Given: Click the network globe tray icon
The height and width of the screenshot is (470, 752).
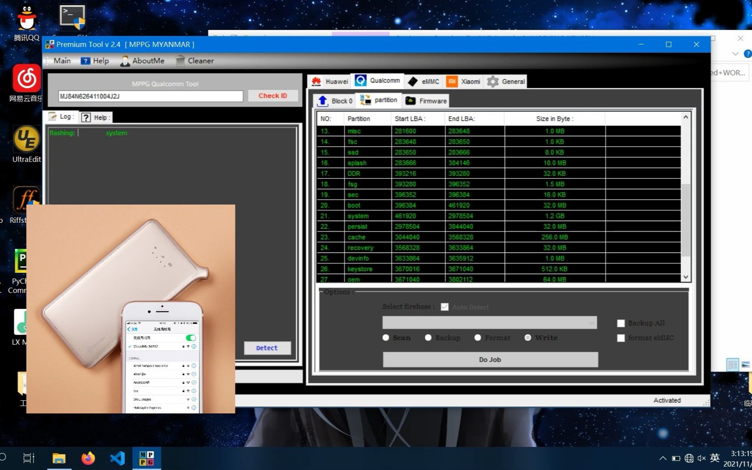Looking at the screenshot, I should click(689, 458).
